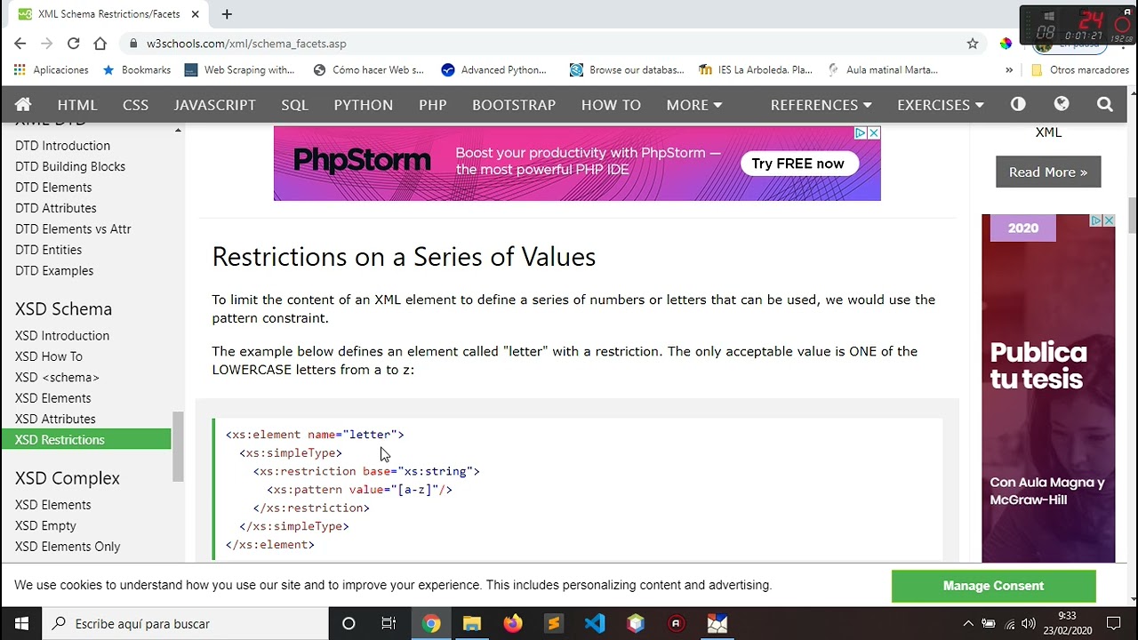Click the browser back arrow
The width and height of the screenshot is (1138, 640).
pos(20,43)
